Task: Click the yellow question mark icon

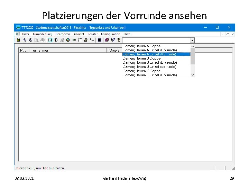Action: [x=119, y=40]
